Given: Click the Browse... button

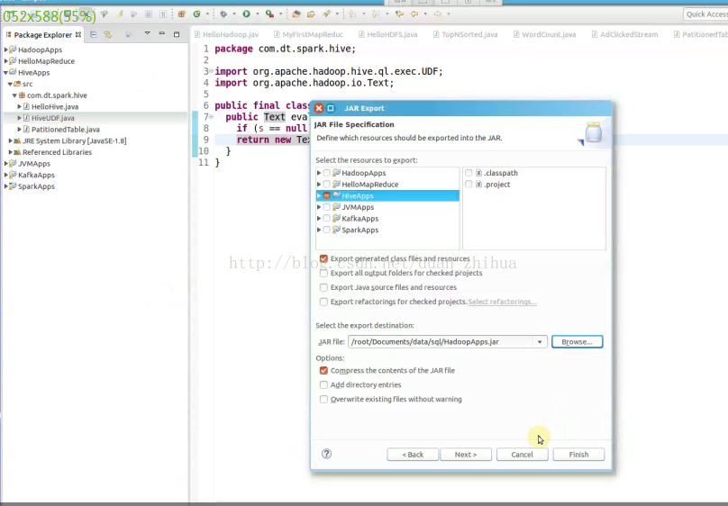Looking at the screenshot, I should tap(578, 342).
